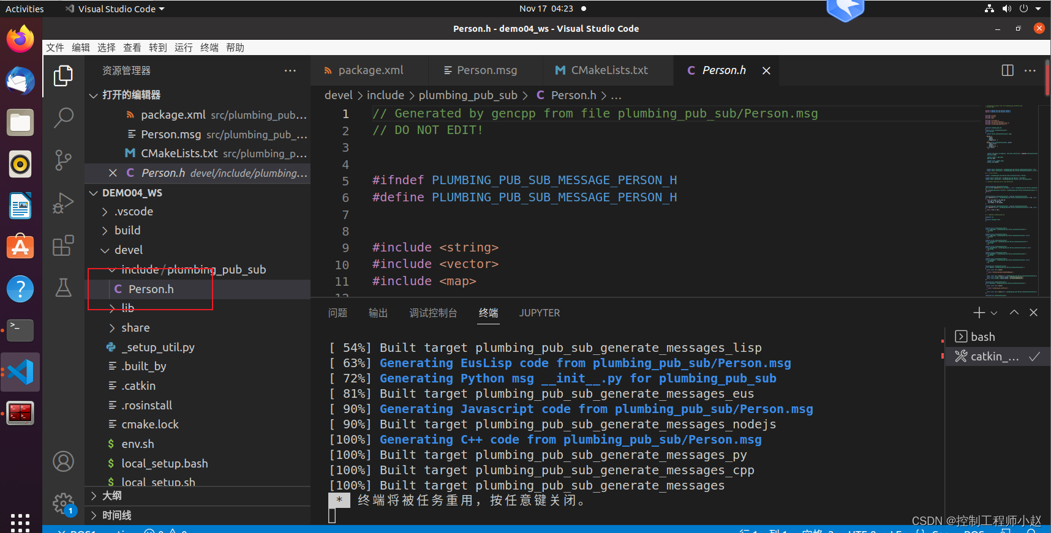Screen dimensions: 1051x533
Task: Switch to the JUPYTER panel tab
Action: [x=540, y=313]
